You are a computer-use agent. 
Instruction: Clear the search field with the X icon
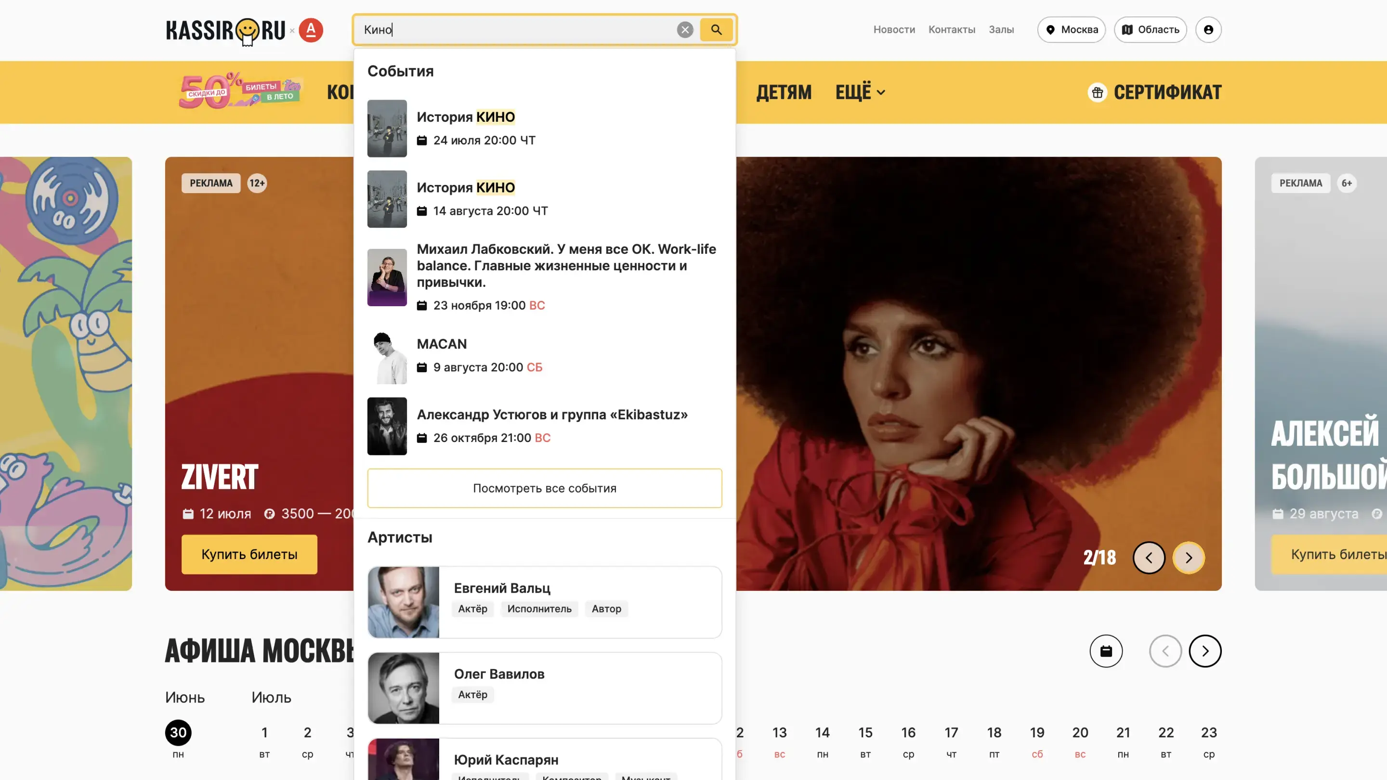685,29
